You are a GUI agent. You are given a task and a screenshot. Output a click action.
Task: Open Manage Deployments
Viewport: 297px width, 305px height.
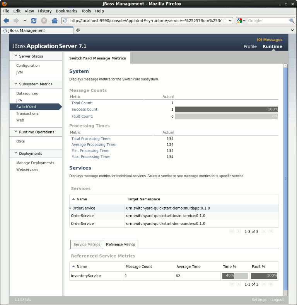coord(35,163)
